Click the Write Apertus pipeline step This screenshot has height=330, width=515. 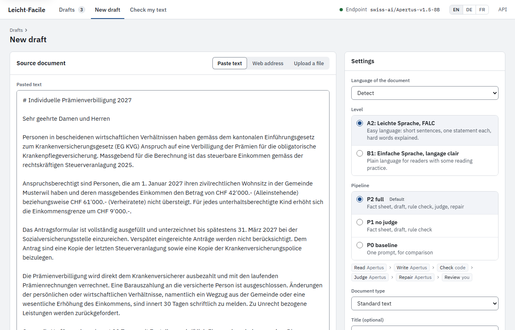coord(412,268)
